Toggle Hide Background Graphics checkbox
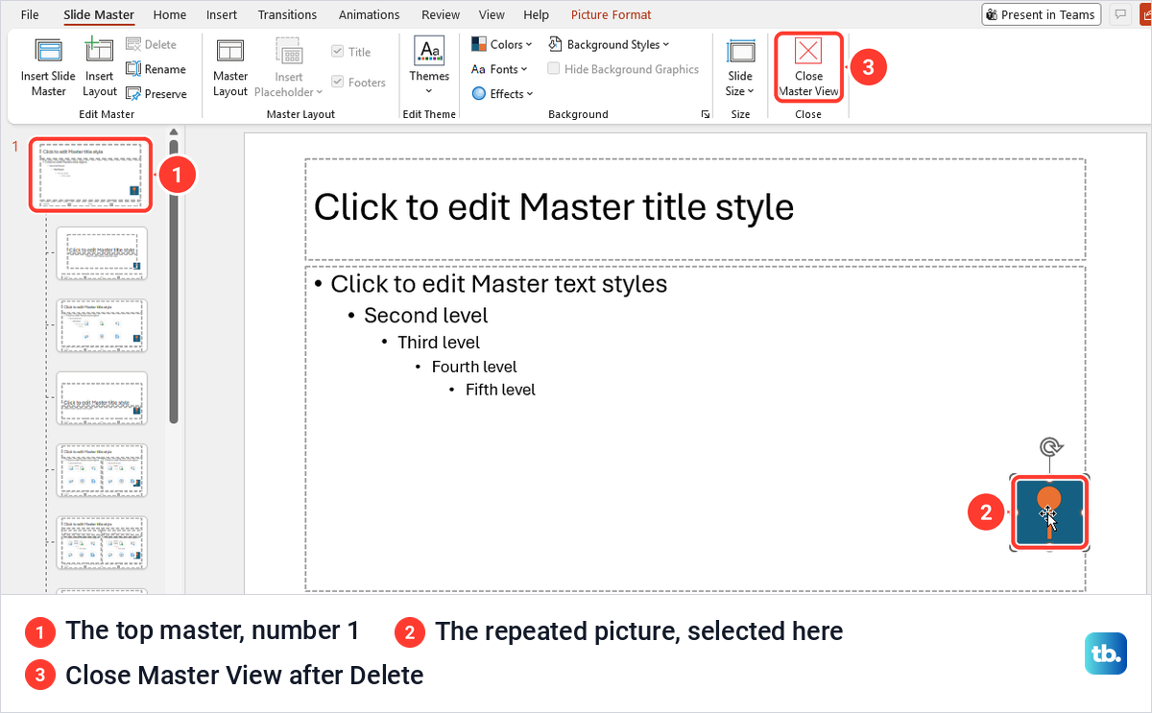 (x=554, y=69)
